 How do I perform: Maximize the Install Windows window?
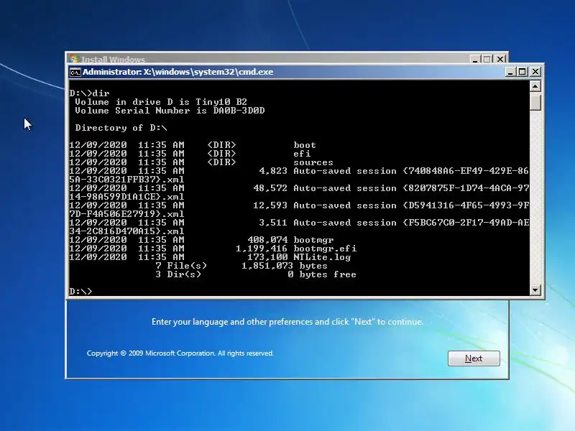click(487, 59)
